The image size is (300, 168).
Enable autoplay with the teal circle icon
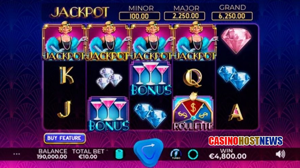click(x=193, y=154)
